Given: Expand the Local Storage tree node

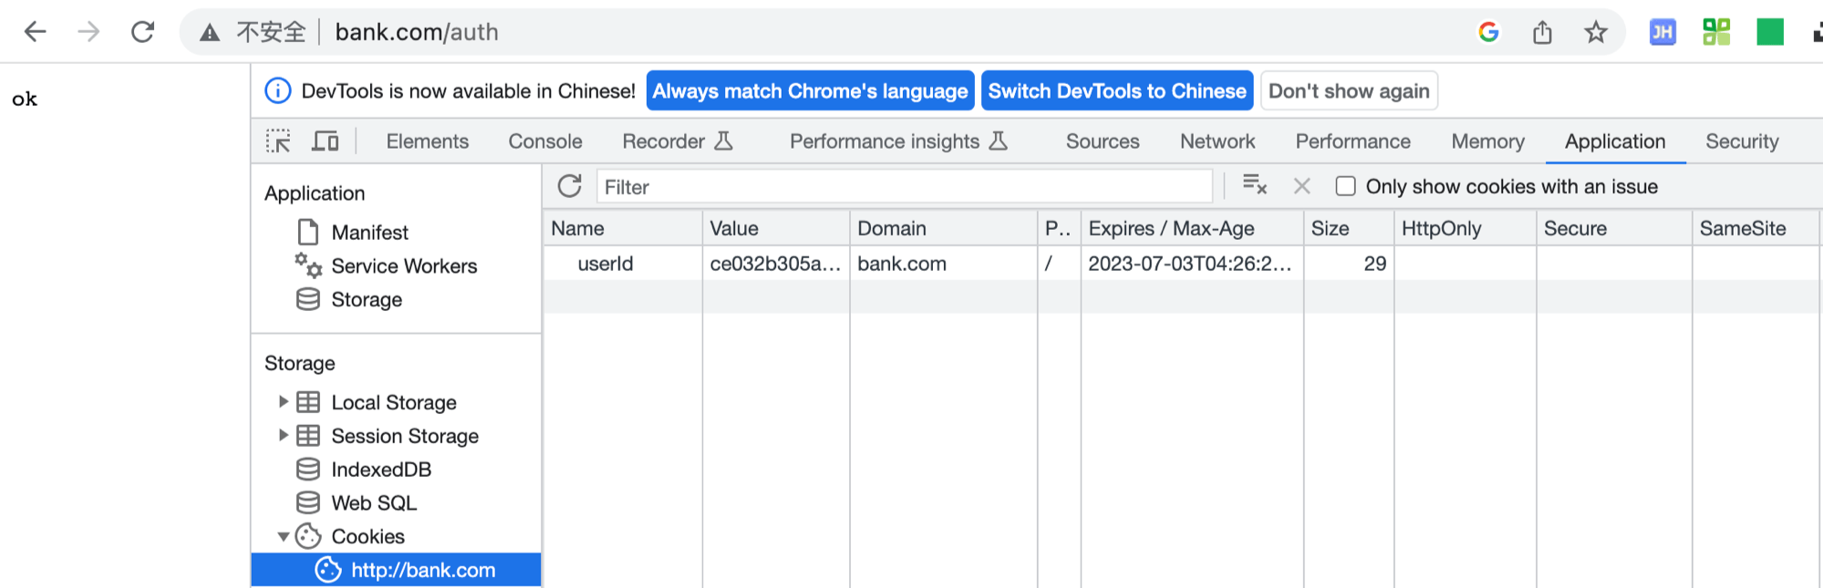Looking at the screenshot, I should (x=283, y=402).
